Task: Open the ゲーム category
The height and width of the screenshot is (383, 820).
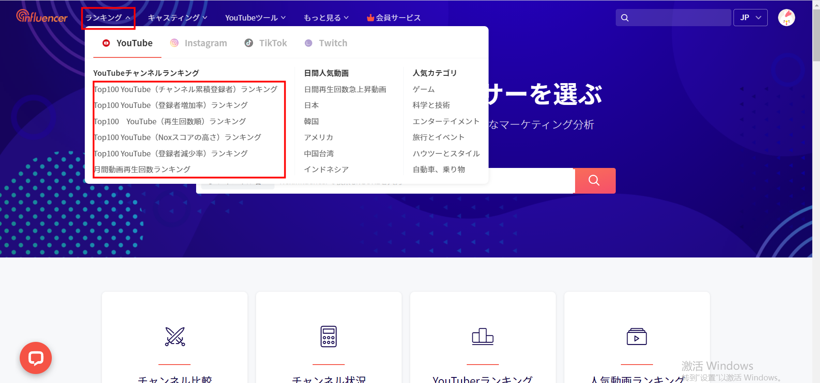Action: click(x=423, y=89)
